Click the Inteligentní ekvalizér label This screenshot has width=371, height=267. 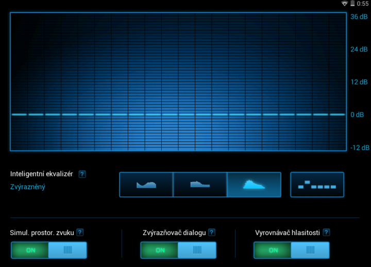tap(42, 174)
